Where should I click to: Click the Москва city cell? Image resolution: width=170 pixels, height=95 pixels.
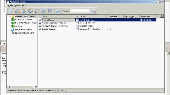click(110, 29)
